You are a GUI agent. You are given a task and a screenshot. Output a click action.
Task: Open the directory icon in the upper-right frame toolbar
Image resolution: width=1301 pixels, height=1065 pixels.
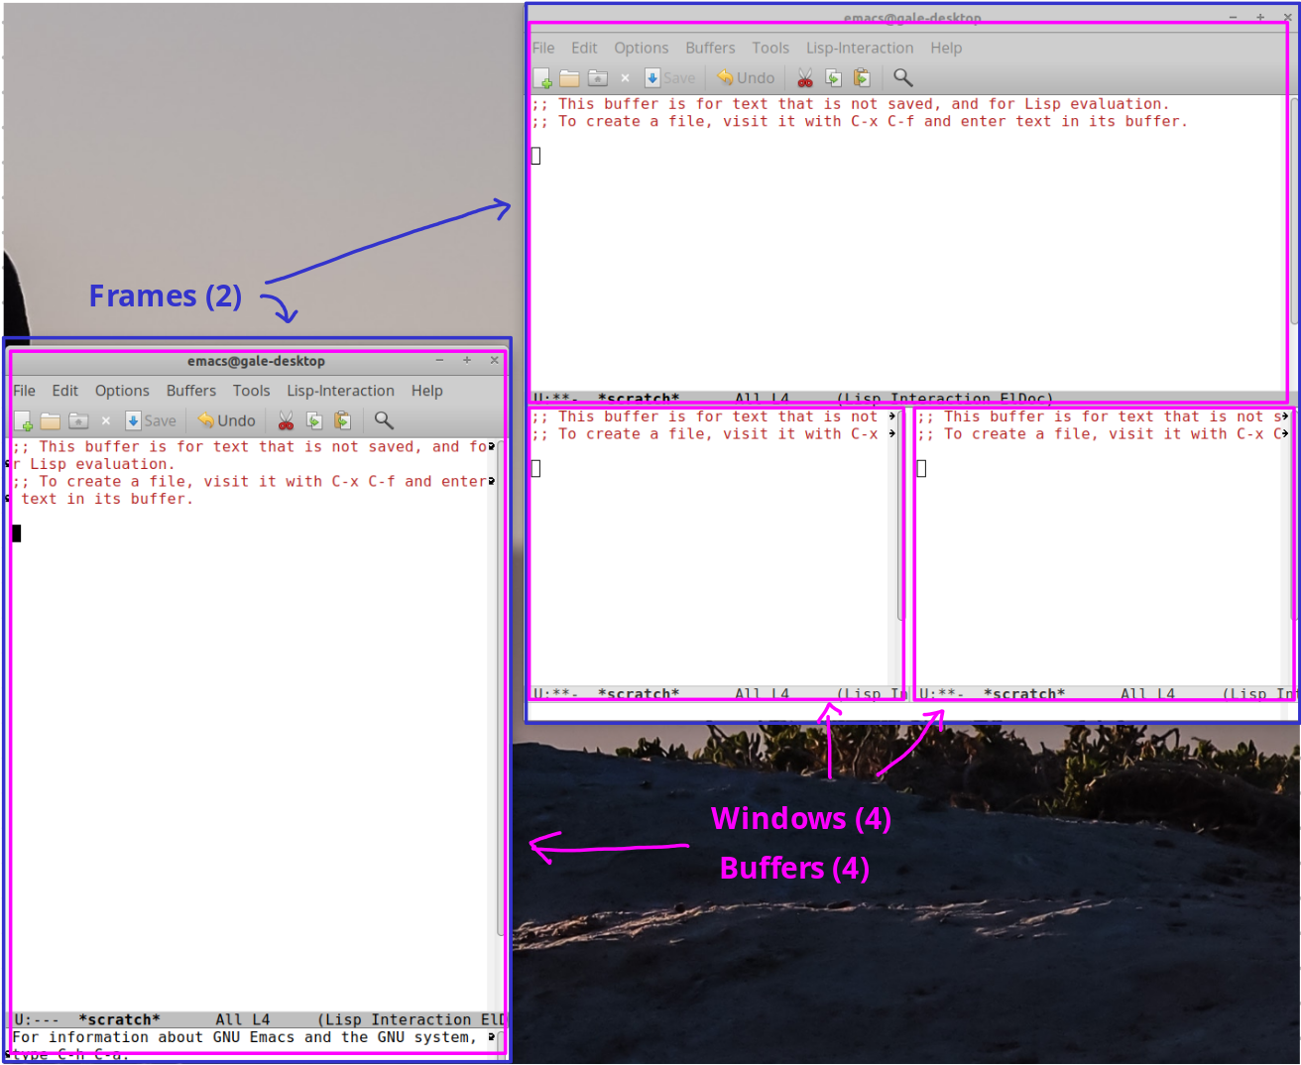pos(598,78)
